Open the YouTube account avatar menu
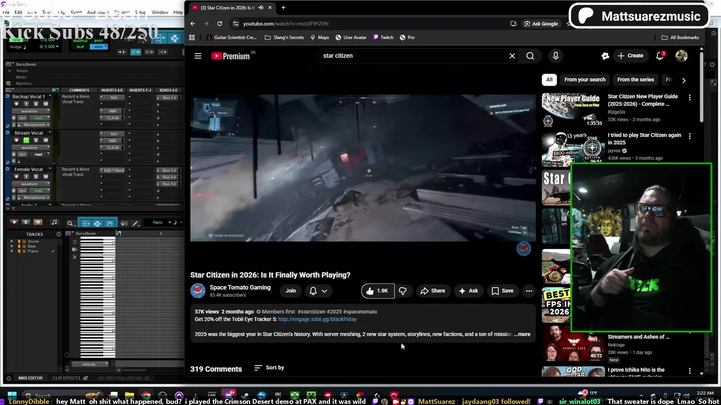 click(x=681, y=56)
